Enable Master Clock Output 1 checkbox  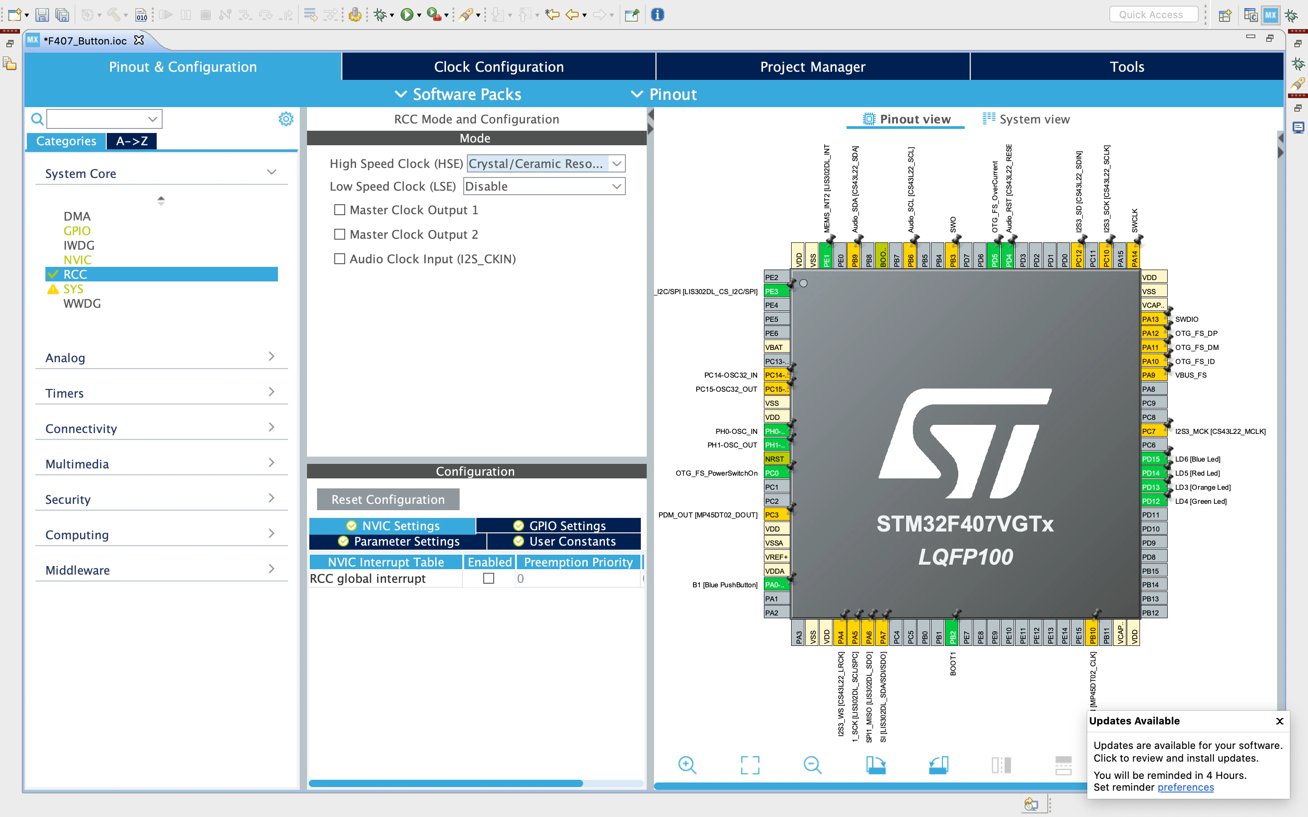[x=339, y=210]
